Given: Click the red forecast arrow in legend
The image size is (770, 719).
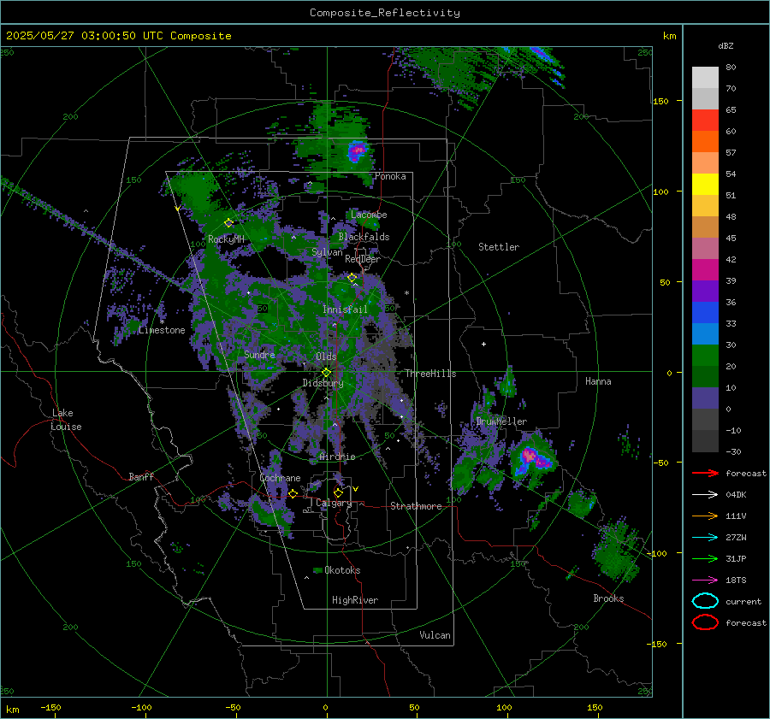Looking at the screenshot, I should pyautogui.click(x=705, y=473).
